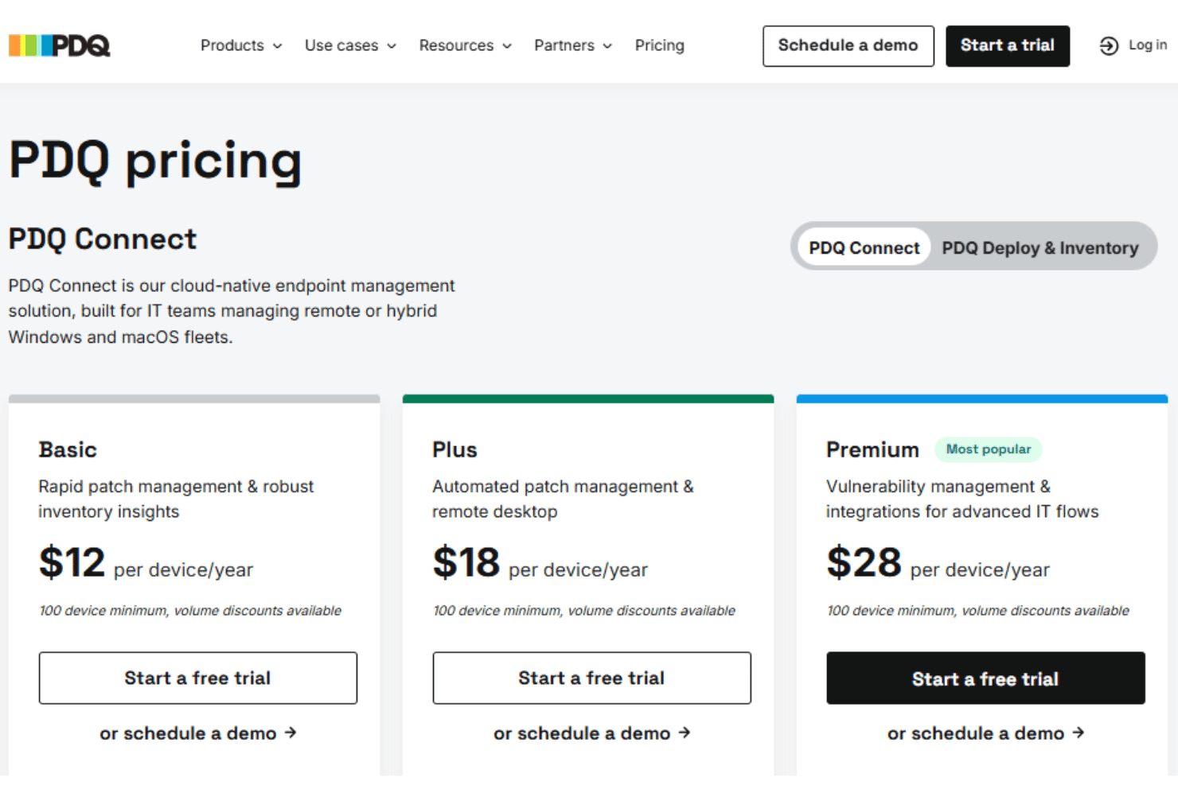Click the PDQ pricing heading
1178x785 pixels.
click(x=155, y=161)
